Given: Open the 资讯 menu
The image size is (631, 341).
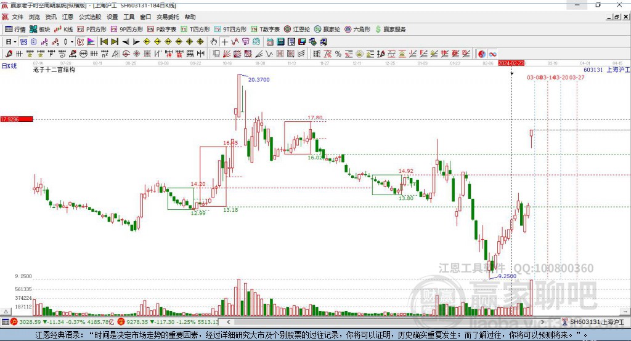Looking at the screenshot, I should (x=51, y=17).
